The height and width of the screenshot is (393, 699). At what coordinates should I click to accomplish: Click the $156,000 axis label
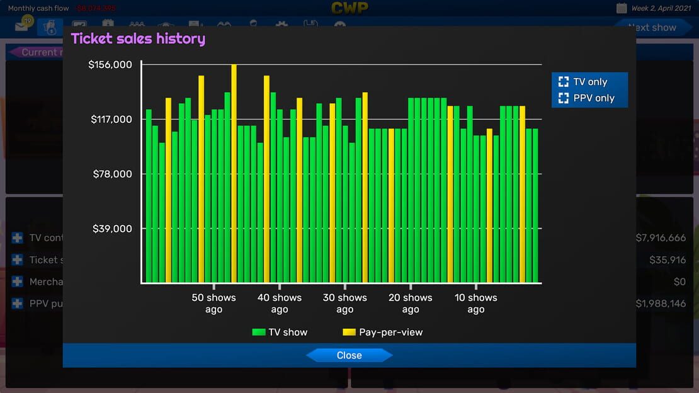click(x=110, y=65)
